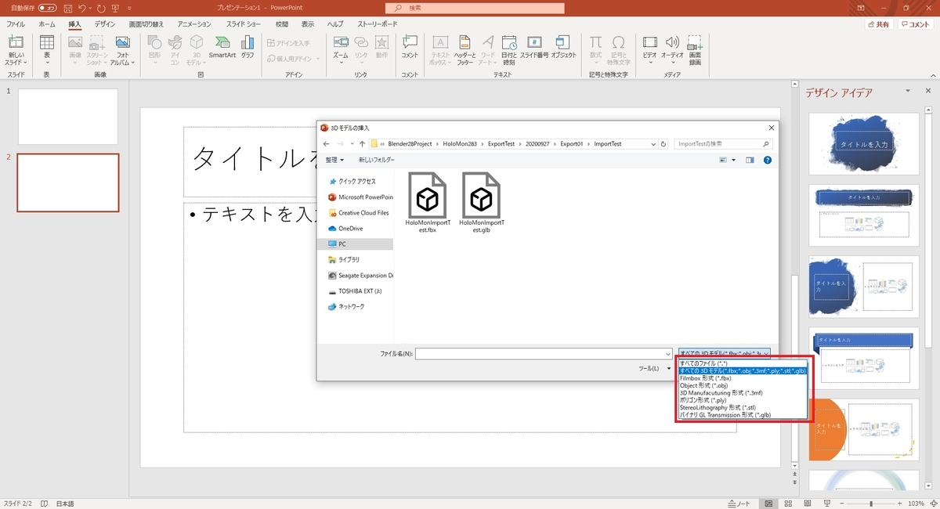Click ExportTest in the path bar
940x509 pixels.
pos(501,144)
